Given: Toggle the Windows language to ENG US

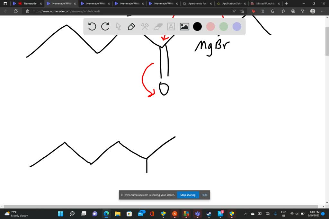Looking at the screenshot, I should click(x=283, y=214).
